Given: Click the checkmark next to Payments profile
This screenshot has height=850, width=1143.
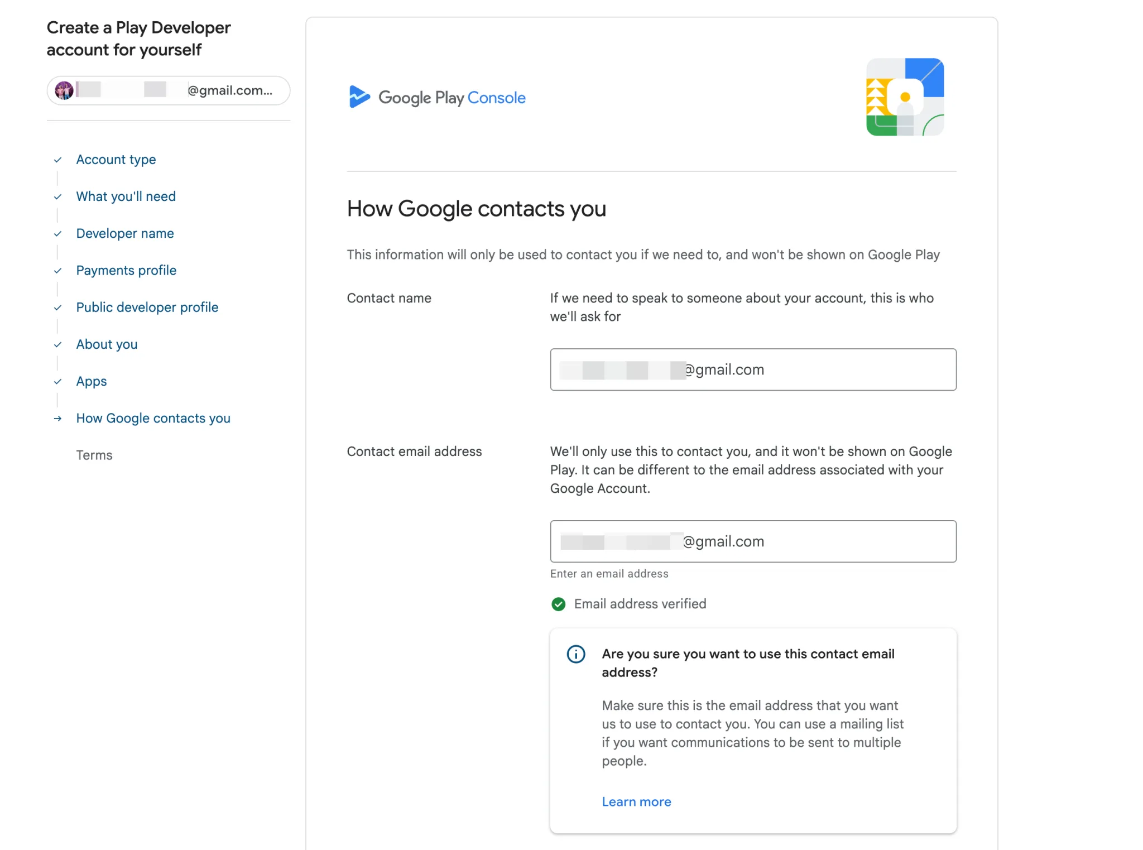Looking at the screenshot, I should coord(58,271).
